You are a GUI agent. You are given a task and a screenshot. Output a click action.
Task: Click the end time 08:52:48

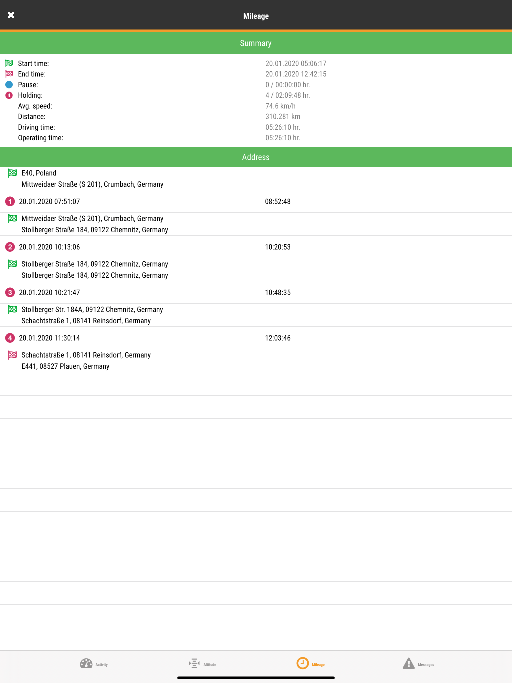click(277, 202)
